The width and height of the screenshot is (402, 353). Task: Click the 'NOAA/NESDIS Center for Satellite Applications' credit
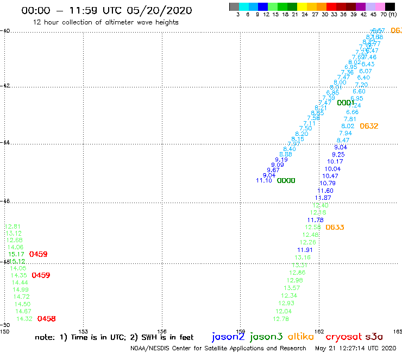[x=218, y=349]
